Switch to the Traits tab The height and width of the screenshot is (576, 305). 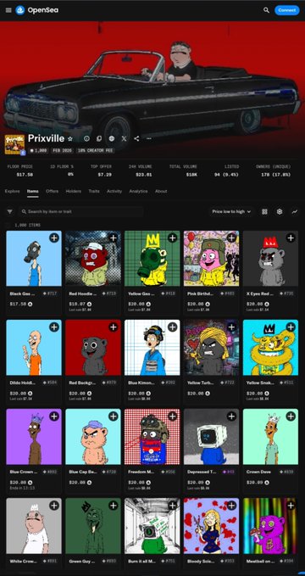(94, 191)
